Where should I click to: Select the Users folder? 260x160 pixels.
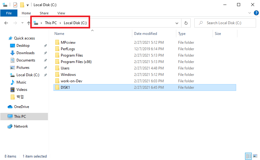(65, 68)
